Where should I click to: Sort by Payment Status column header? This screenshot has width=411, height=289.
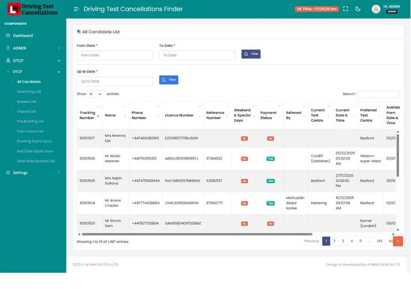[271, 115]
